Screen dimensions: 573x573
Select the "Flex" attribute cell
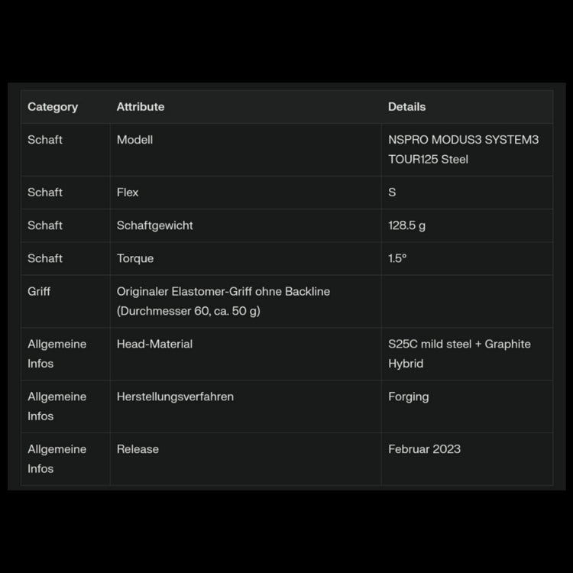[x=128, y=193]
